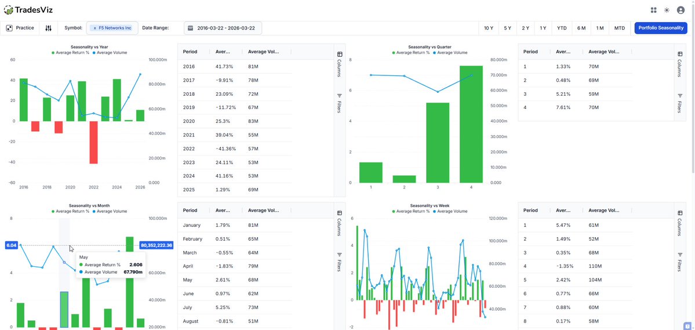The width and height of the screenshot is (695, 330).
Task: Open the TradesViz logo home
Action: [x=28, y=10]
